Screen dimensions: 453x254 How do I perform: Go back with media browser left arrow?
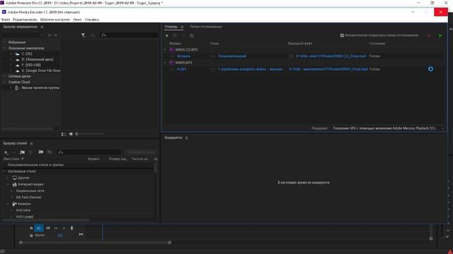point(50,35)
